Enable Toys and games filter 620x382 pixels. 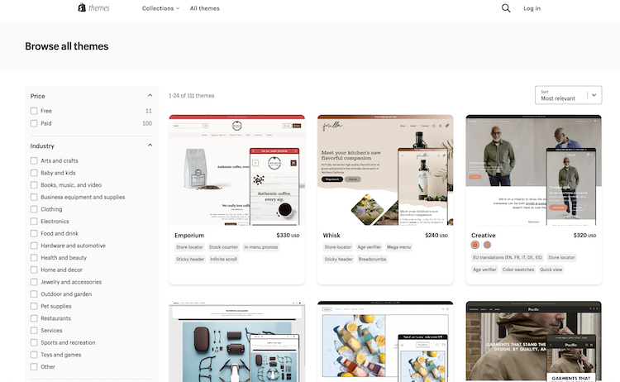[x=34, y=355]
